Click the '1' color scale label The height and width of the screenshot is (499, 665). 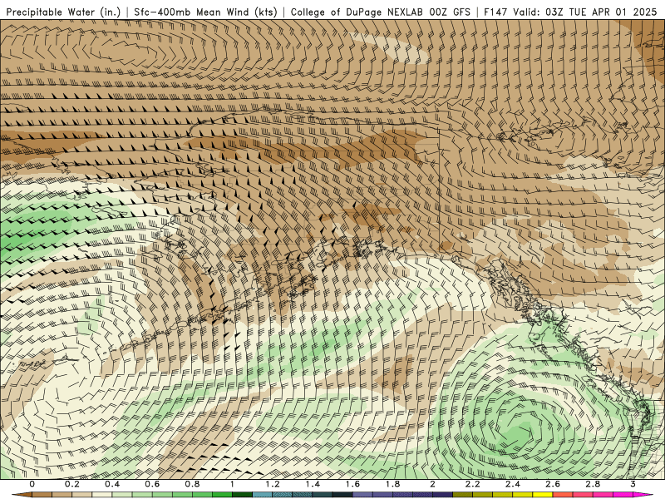point(232,484)
